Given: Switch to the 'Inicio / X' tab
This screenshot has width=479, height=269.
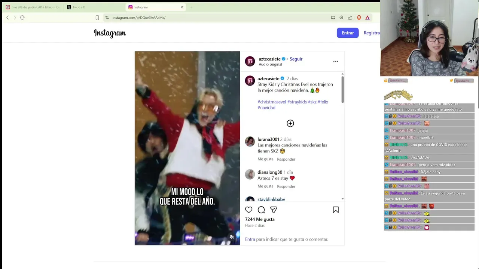Looking at the screenshot, I should click(x=94, y=7).
